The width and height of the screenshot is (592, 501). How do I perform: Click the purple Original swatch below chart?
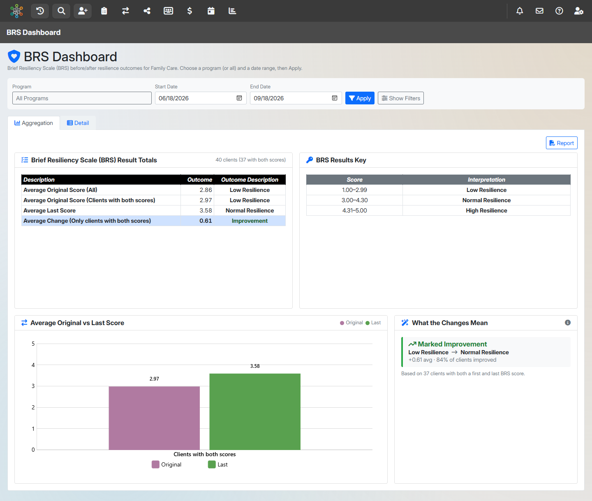point(155,464)
